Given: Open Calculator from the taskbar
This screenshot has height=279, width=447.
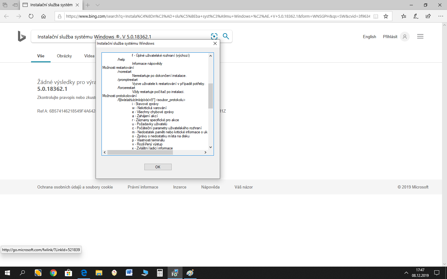Looking at the screenshot, I should [x=160, y=273].
